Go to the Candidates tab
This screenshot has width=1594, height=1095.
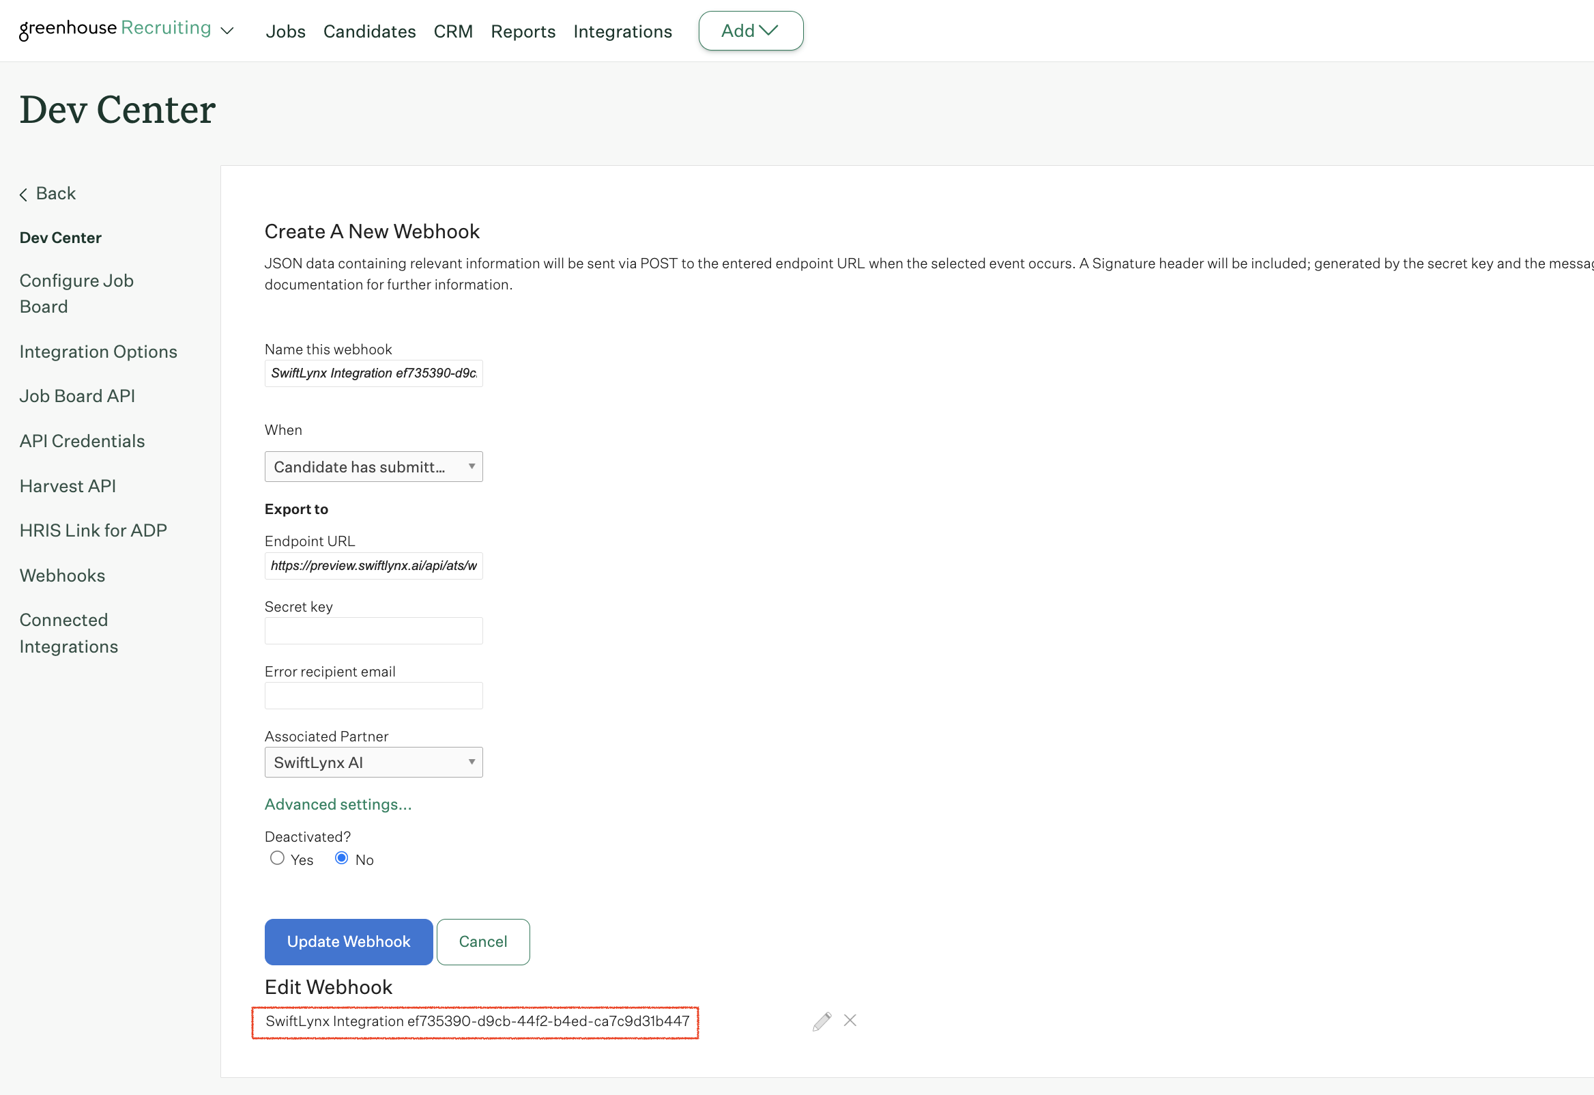(369, 31)
